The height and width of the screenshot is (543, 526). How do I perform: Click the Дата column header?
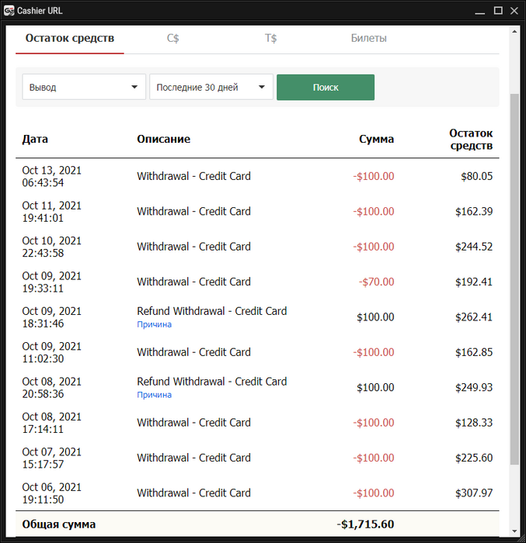(35, 140)
